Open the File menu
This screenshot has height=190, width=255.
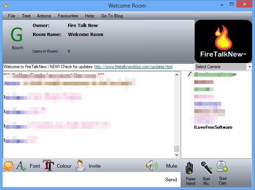click(12, 16)
